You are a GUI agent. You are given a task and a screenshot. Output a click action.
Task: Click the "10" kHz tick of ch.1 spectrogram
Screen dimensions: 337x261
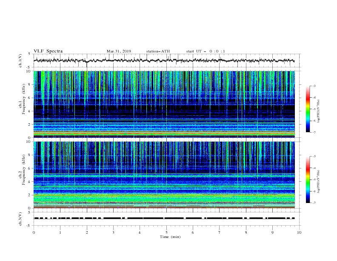(x=29, y=71)
